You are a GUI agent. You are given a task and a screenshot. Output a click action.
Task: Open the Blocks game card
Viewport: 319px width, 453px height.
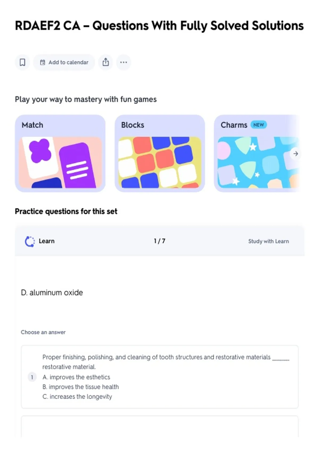tap(160, 153)
